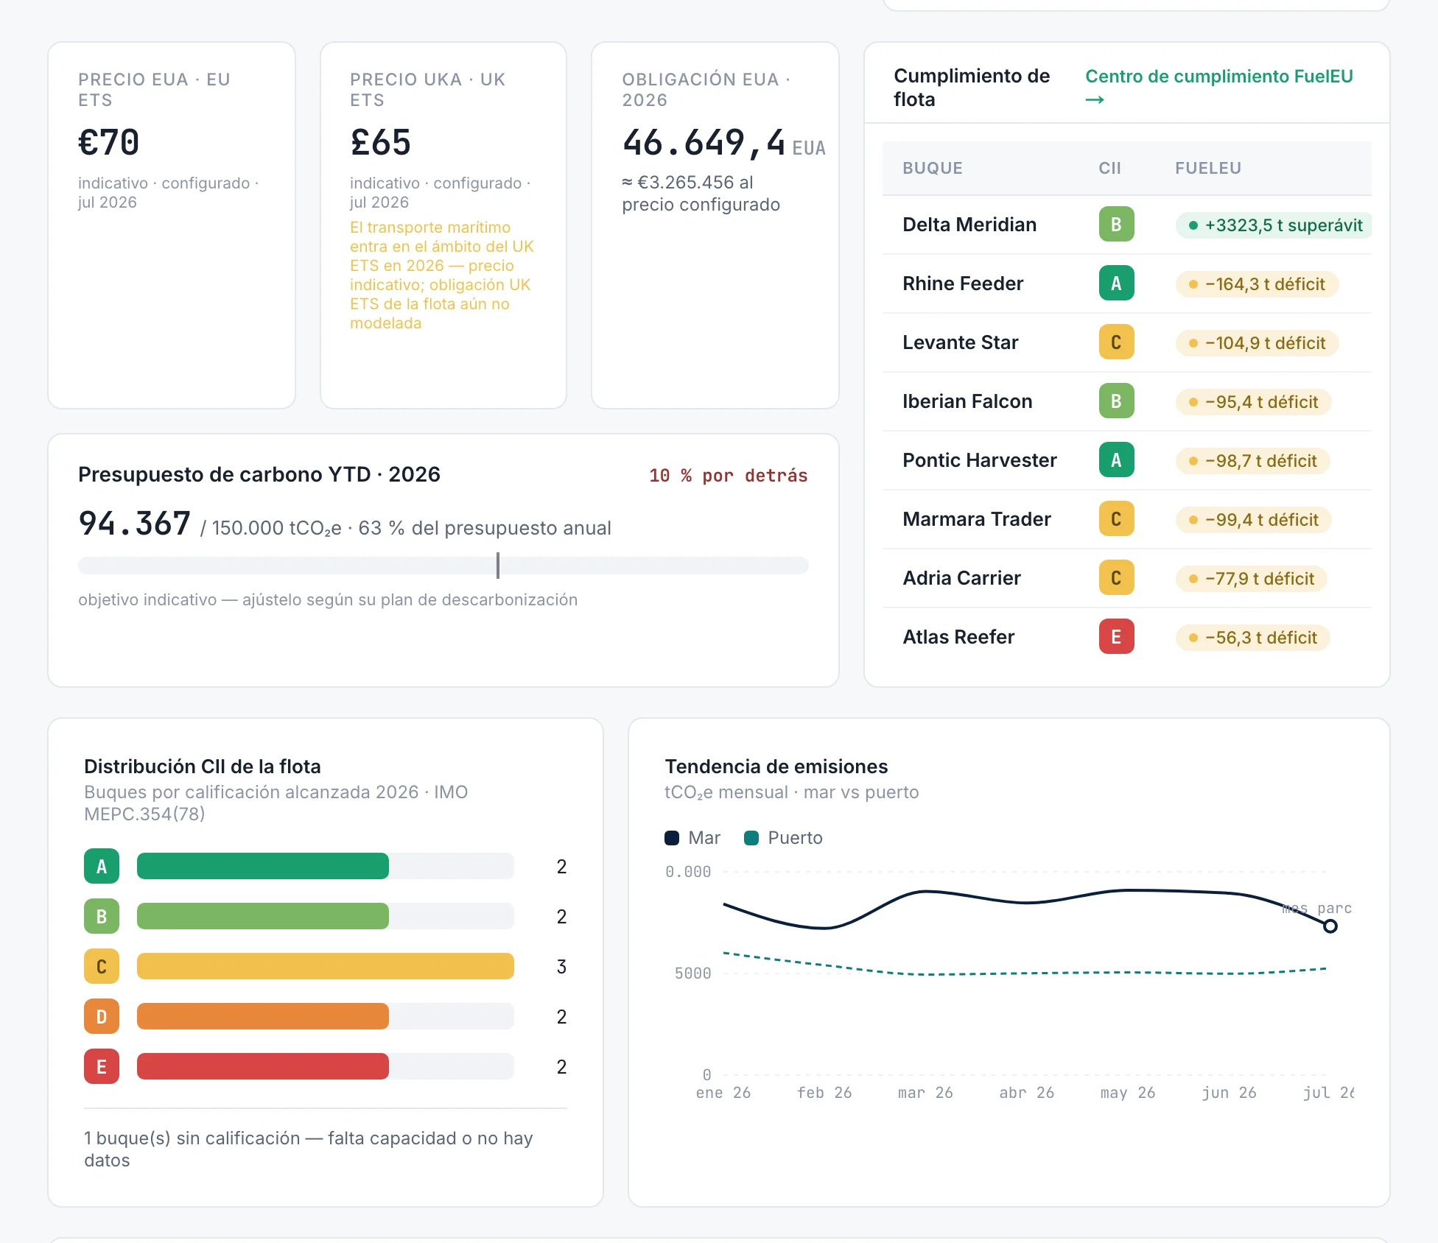Toggle the Puerto legend series
This screenshot has width=1438, height=1243.
(x=783, y=838)
